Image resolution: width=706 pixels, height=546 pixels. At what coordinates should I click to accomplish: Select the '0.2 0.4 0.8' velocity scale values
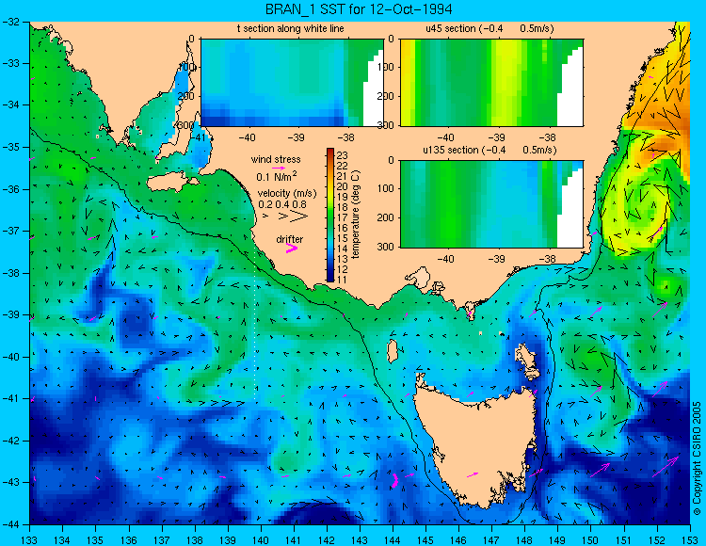pyautogui.click(x=282, y=204)
